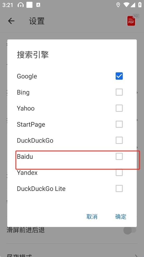Check the DuckDuckGo Lite checkbox
Image resolution: width=144 pixels, height=257 pixels.
pyautogui.click(x=119, y=189)
